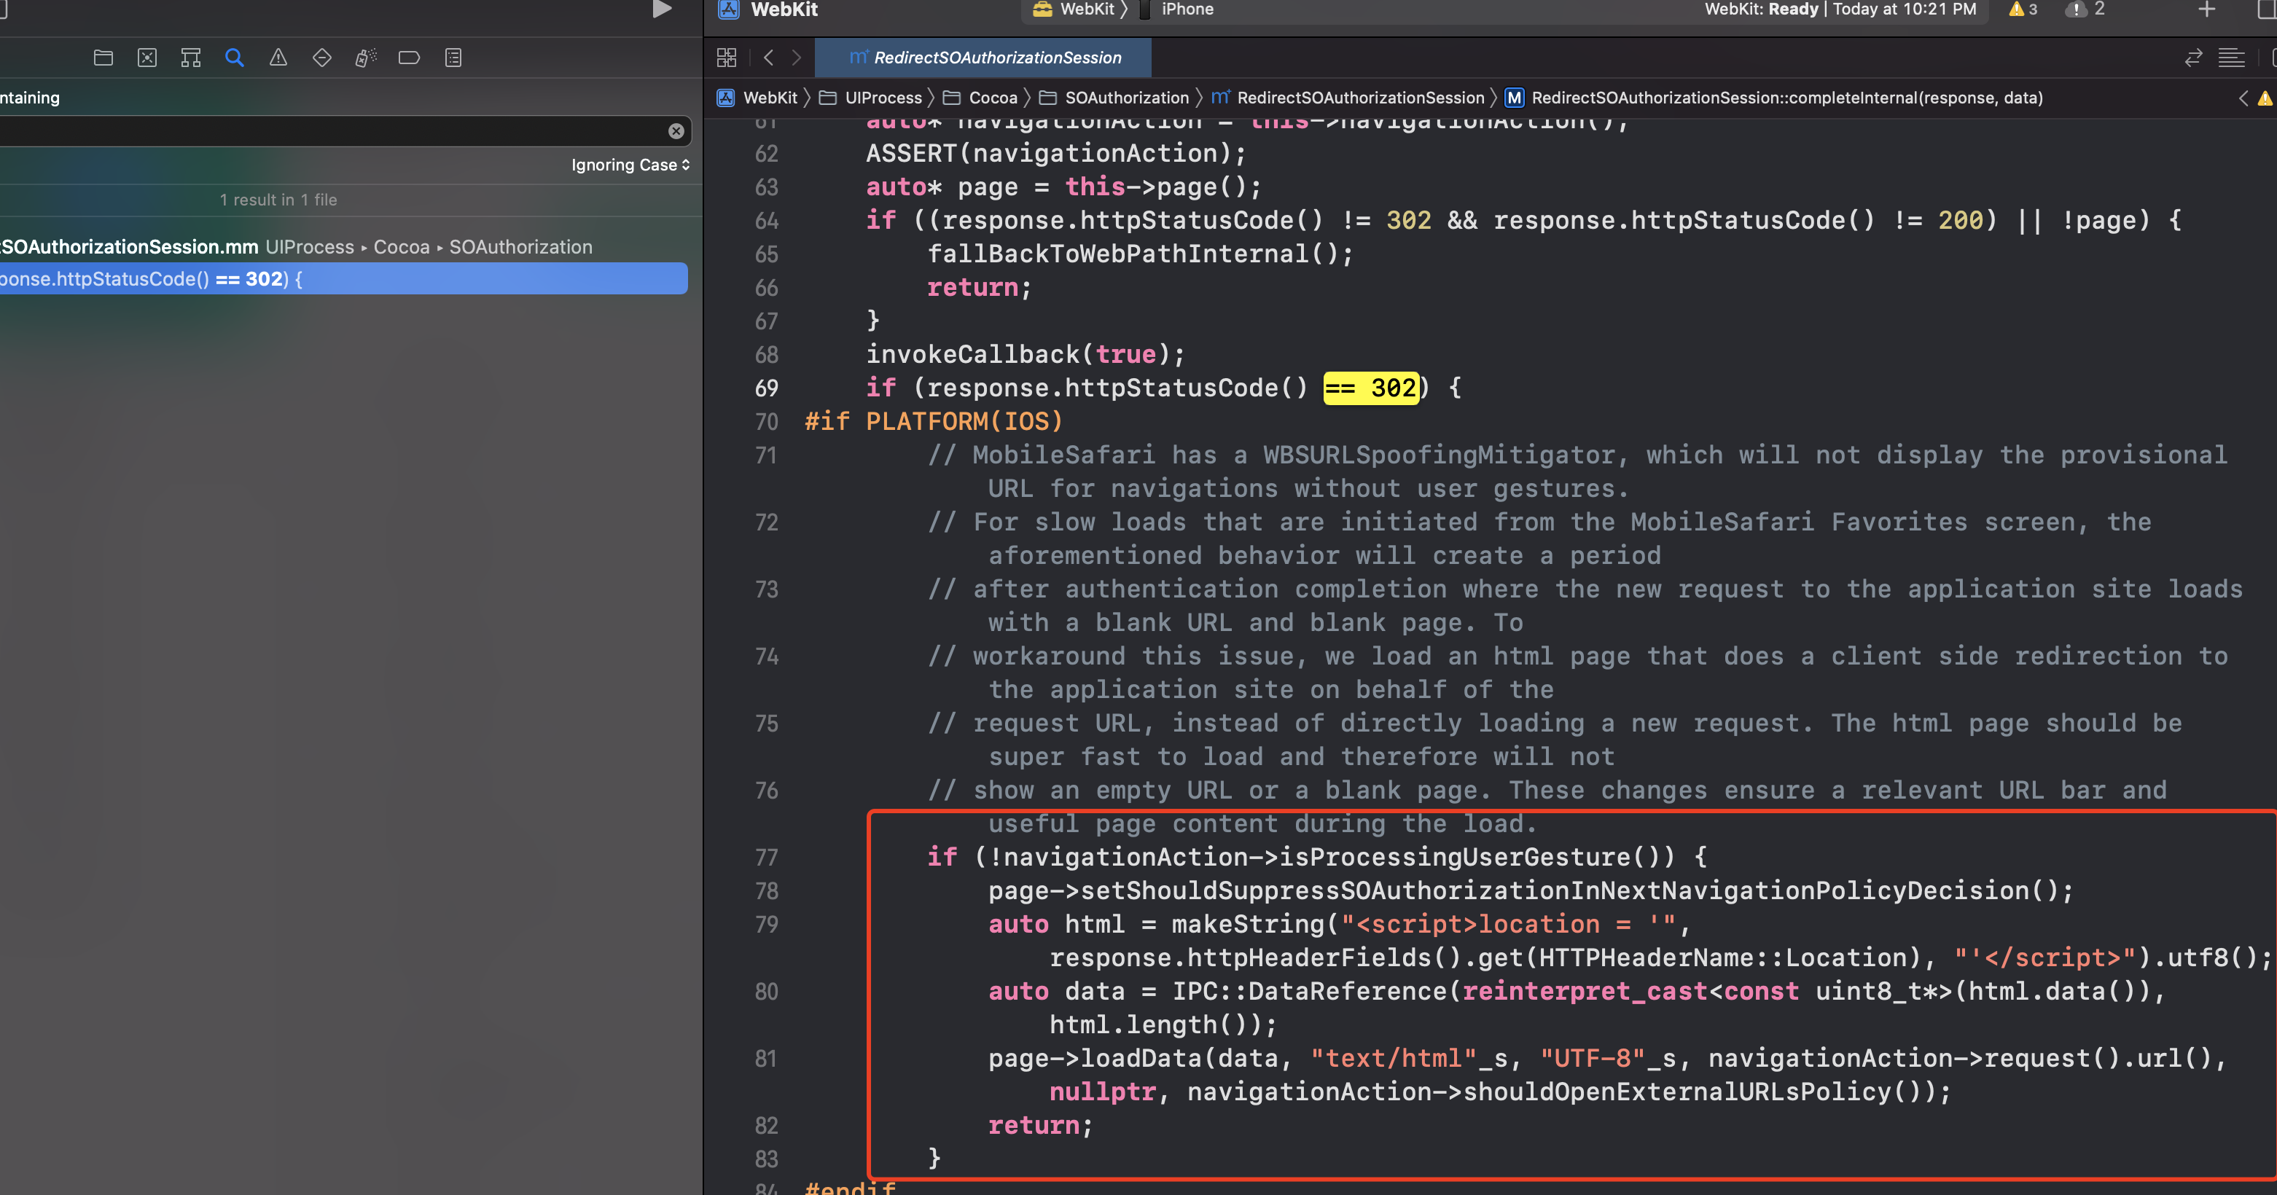2277x1195 pixels.
Task: Open the Source Control navigator
Action: pos(147,58)
